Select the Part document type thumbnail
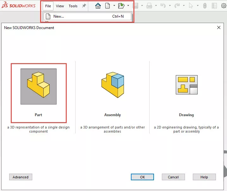Image resolution: width=227 pixels, height=191 pixels. [39, 87]
